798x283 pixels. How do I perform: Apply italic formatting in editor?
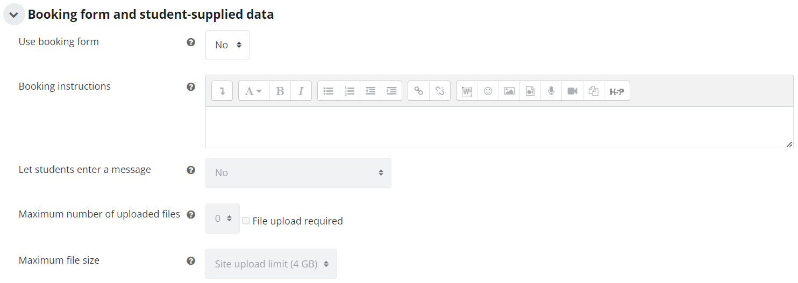[x=301, y=91]
